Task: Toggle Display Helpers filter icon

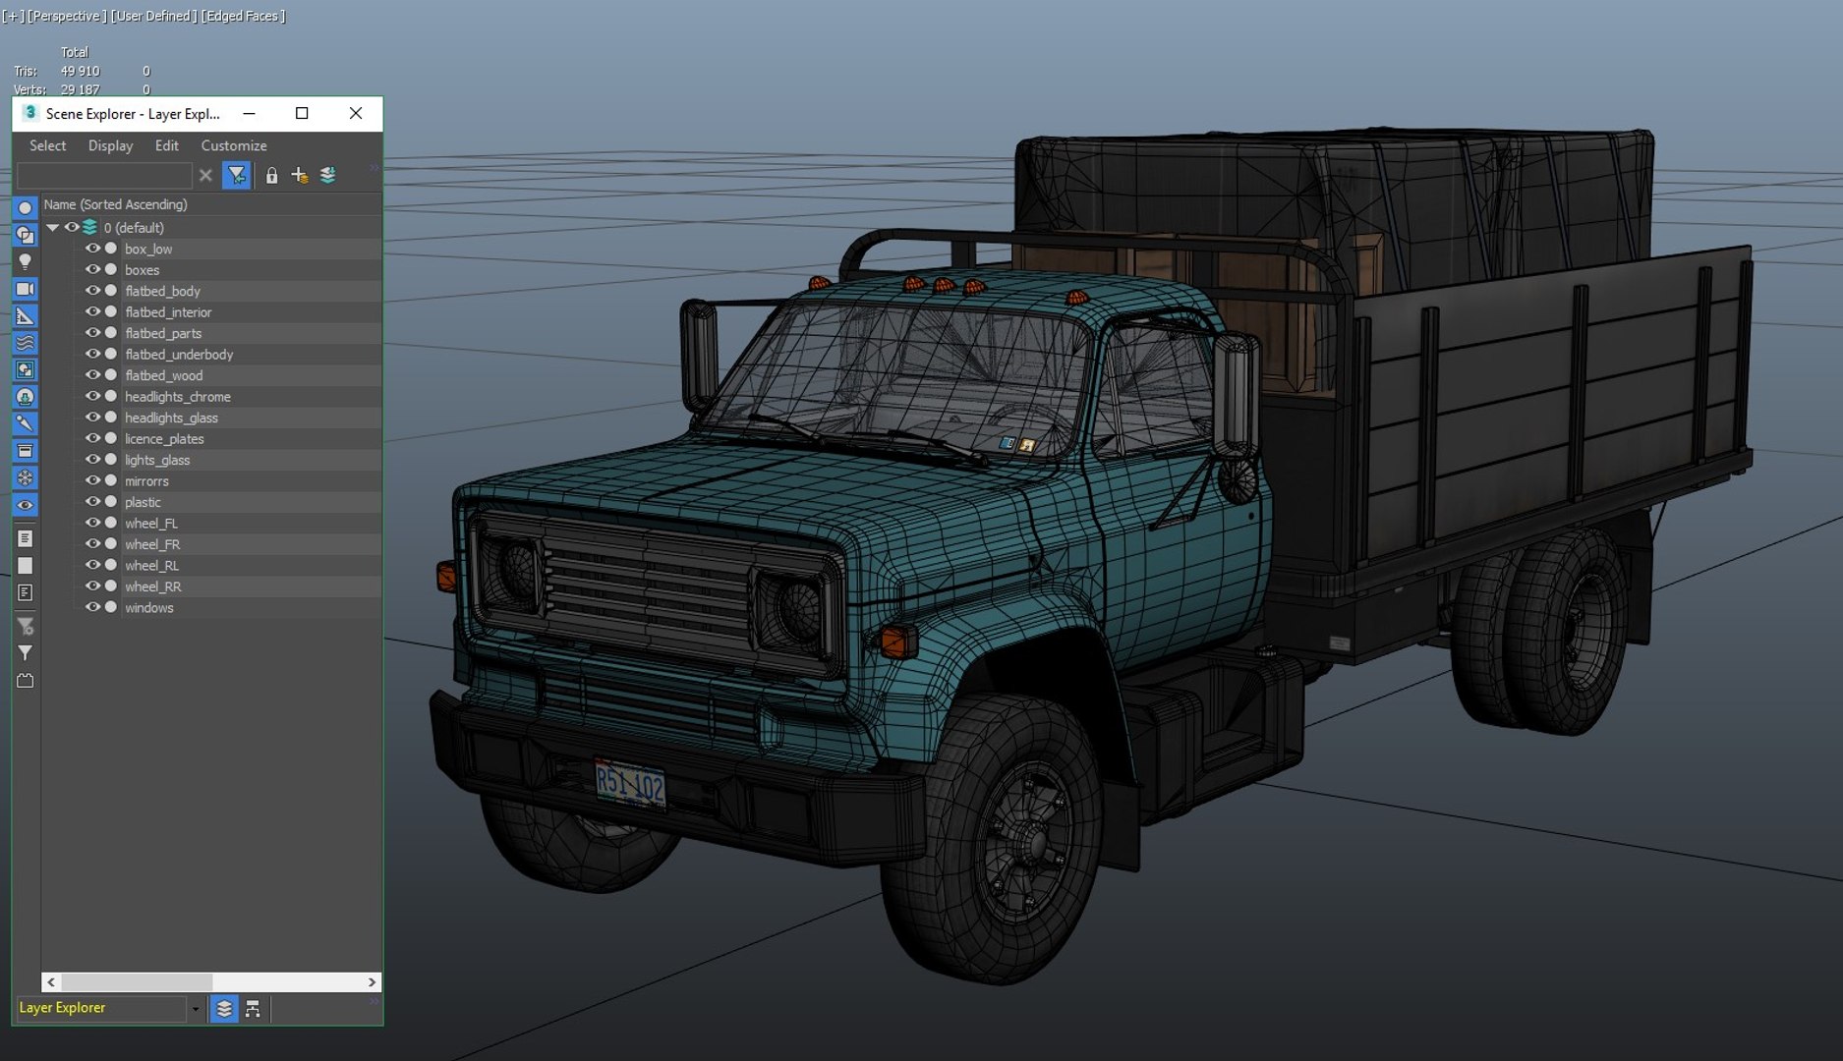Action: point(26,316)
